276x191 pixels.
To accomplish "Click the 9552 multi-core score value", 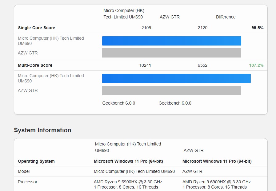I will [x=202, y=65].
